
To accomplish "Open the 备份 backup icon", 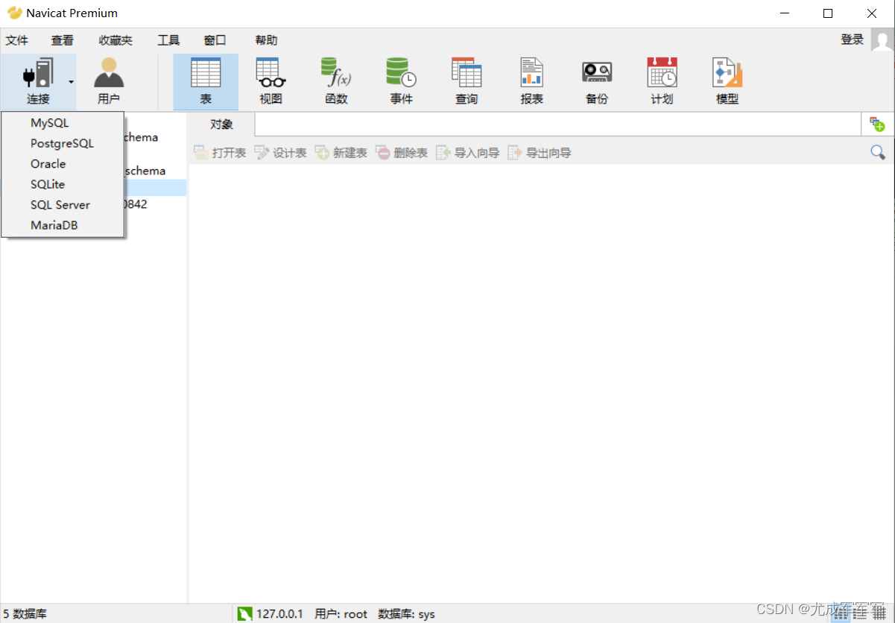I will coord(597,74).
